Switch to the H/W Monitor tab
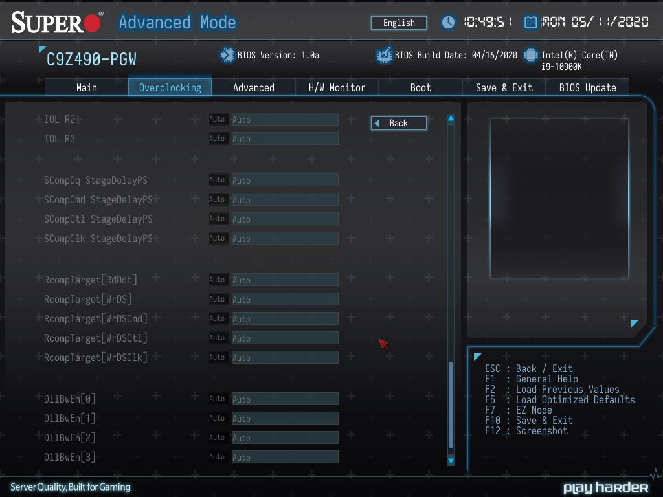Image resolution: width=663 pixels, height=497 pixels. [337, 87]
